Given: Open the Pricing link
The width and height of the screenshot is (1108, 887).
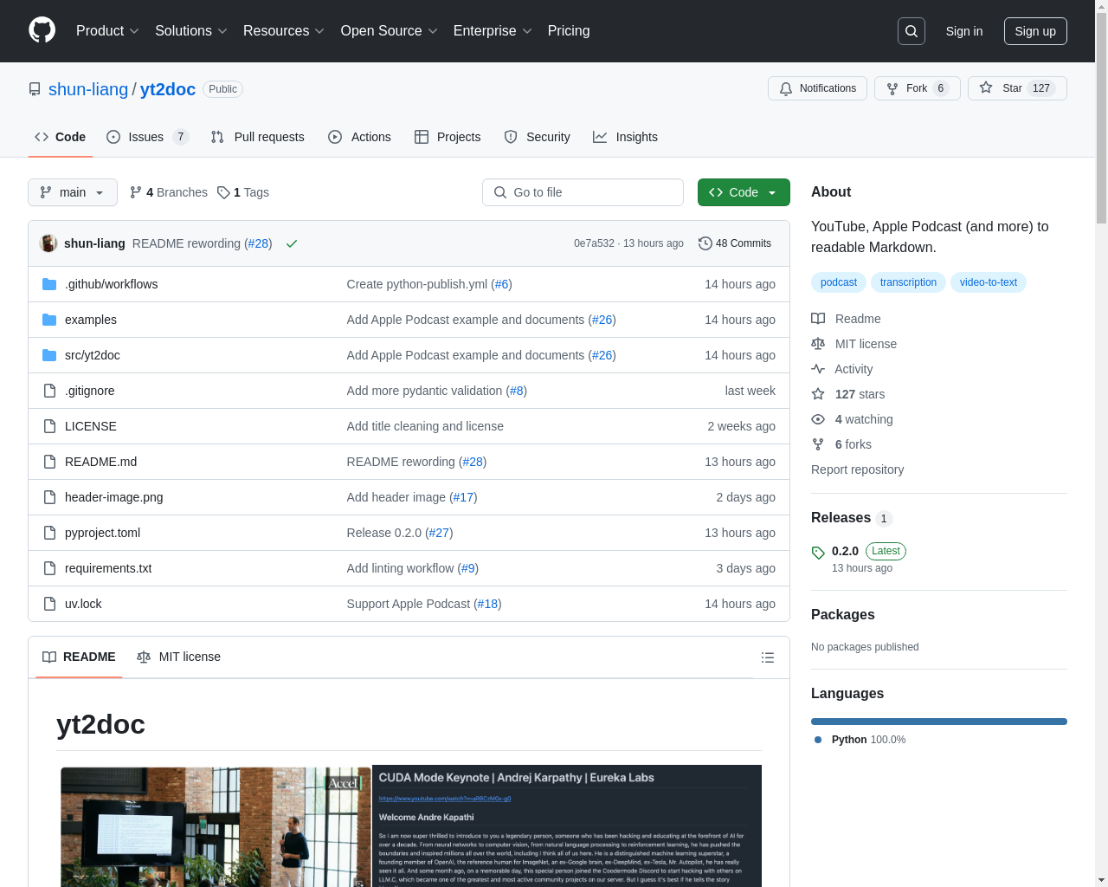Looking at the screenshot, I should pyautogui.click(x=569, y=31).
